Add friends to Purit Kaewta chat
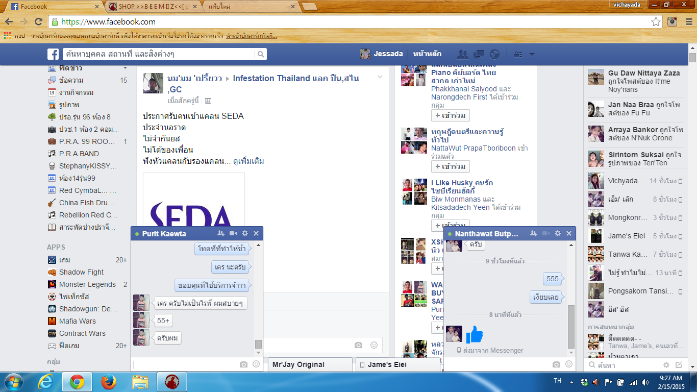This screenshot has width=697, height=392. coord(220,234)
